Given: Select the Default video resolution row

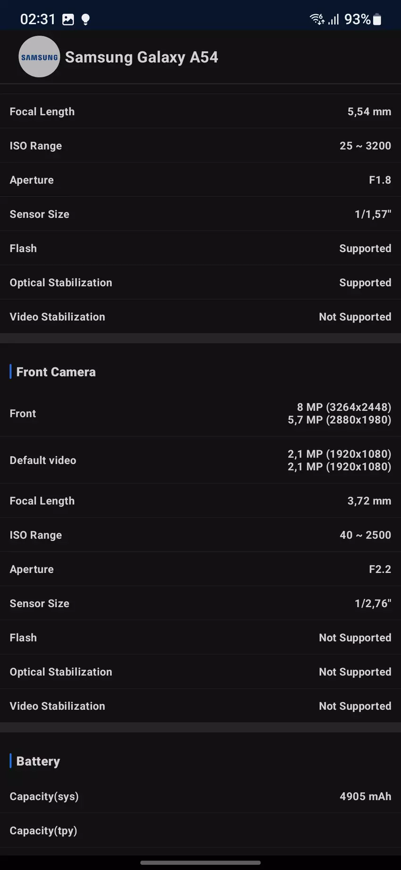Looking at the screenshot, I should point(200,460).
